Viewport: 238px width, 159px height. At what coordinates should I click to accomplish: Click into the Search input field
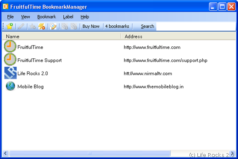(196, 26)
